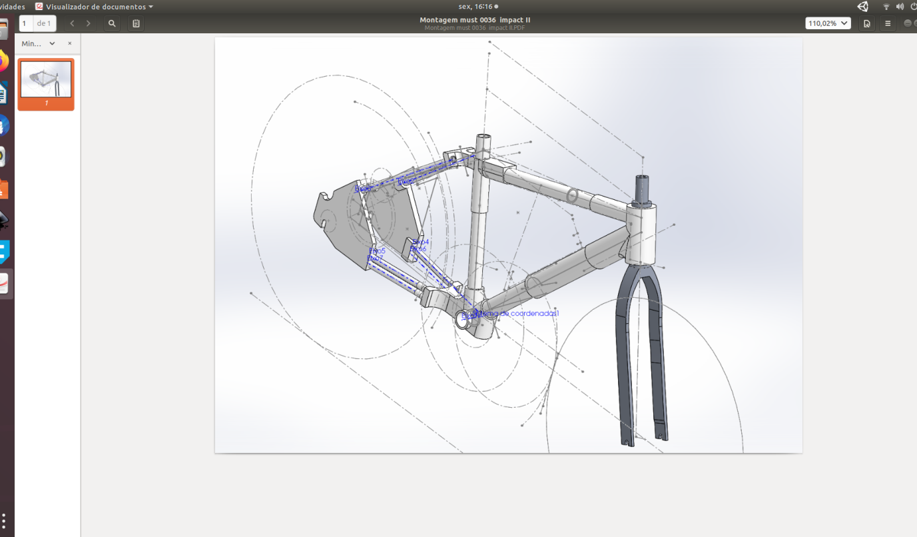Image resolution: width=917 pixels, height=537 pixels.
Task: Click the document title Montagem must 0036 impact II
Action: pyautogui.click(x=475, y=20)
